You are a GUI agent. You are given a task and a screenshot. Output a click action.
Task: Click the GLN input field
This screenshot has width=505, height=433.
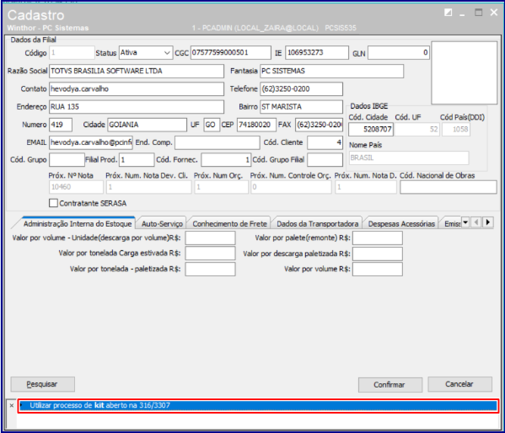(x=399, y=53)
